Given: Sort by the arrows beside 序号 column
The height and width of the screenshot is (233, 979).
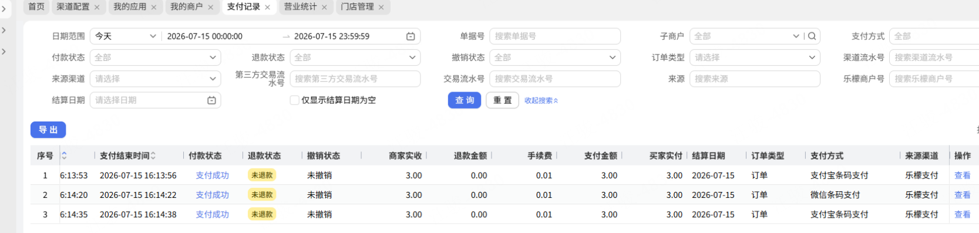Looking at the screenshot, I should tap(64, 156).
